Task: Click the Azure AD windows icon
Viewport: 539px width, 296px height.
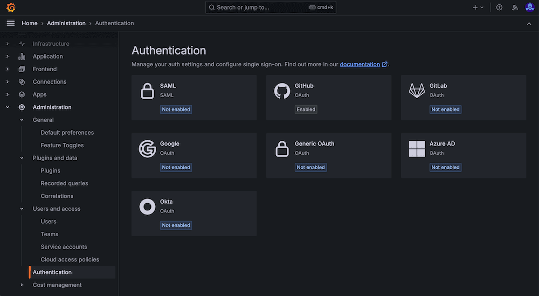Action: tap(417, 148)
